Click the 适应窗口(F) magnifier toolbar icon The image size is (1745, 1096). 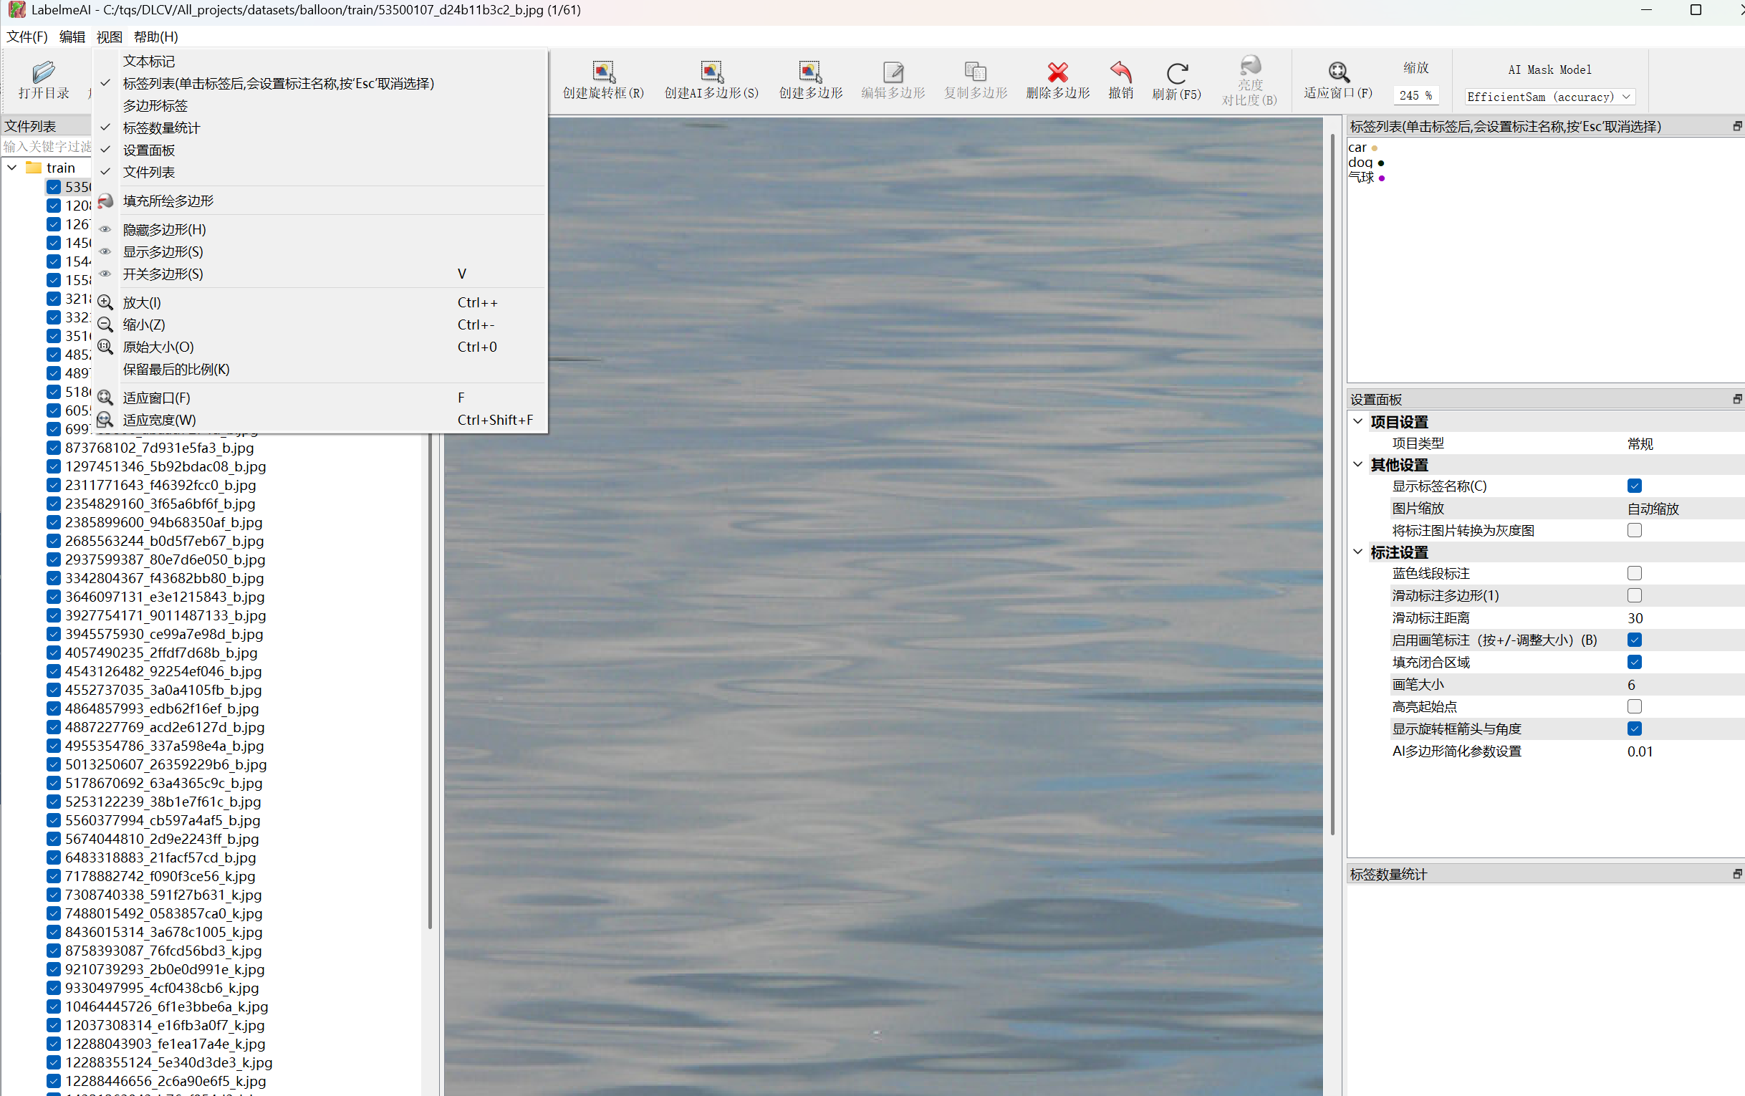coord(1337,72)
